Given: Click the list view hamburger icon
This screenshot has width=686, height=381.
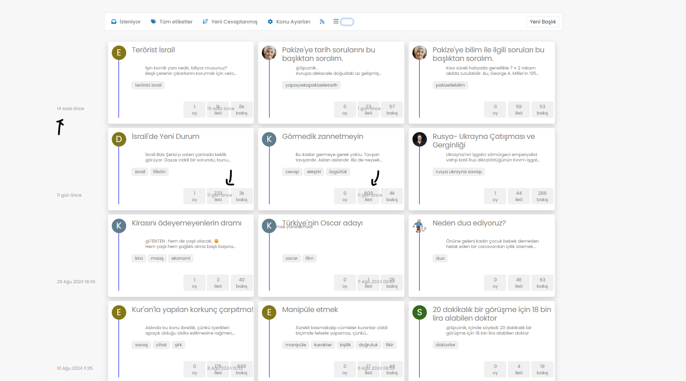Looking at the screenshot, I should [x=336, y=21].
